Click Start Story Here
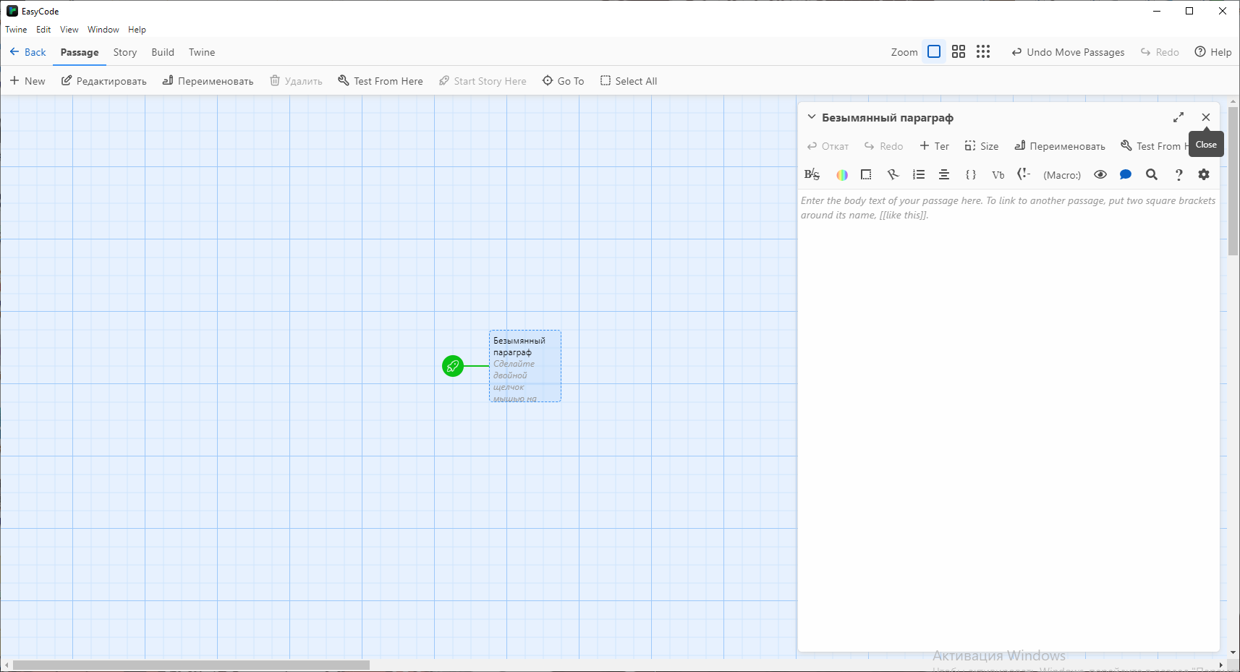This screenshot has width=1240, height=672. [x=483, y=81]
